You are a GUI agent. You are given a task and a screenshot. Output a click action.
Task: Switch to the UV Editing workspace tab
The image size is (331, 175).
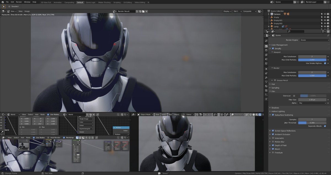(127, 2)
